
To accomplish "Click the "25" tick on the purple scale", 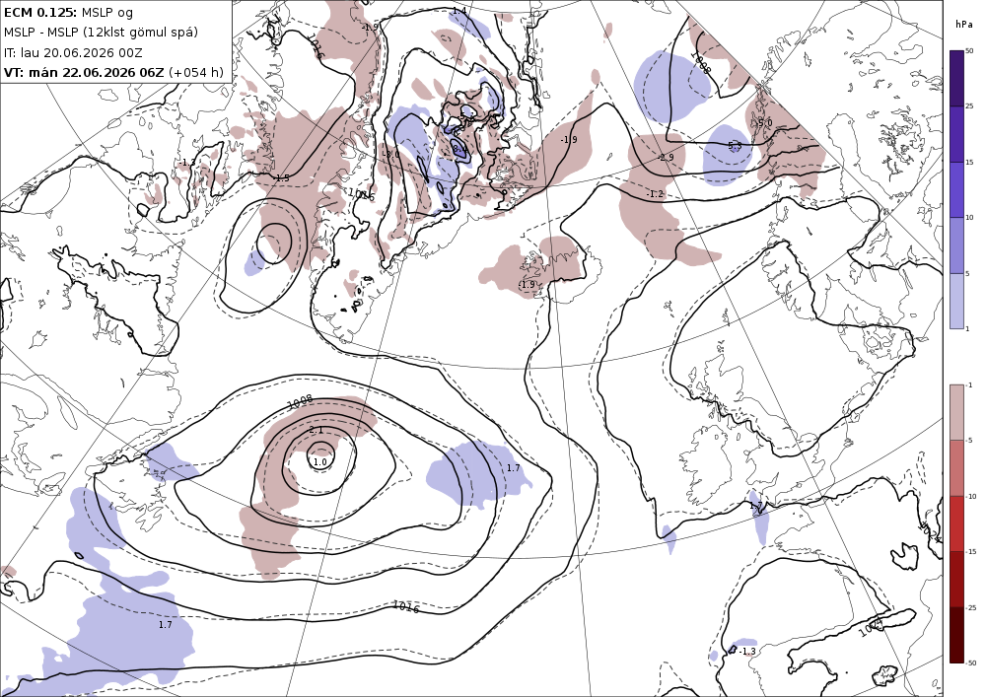I will pyautogui.click(x=969, y=106).
